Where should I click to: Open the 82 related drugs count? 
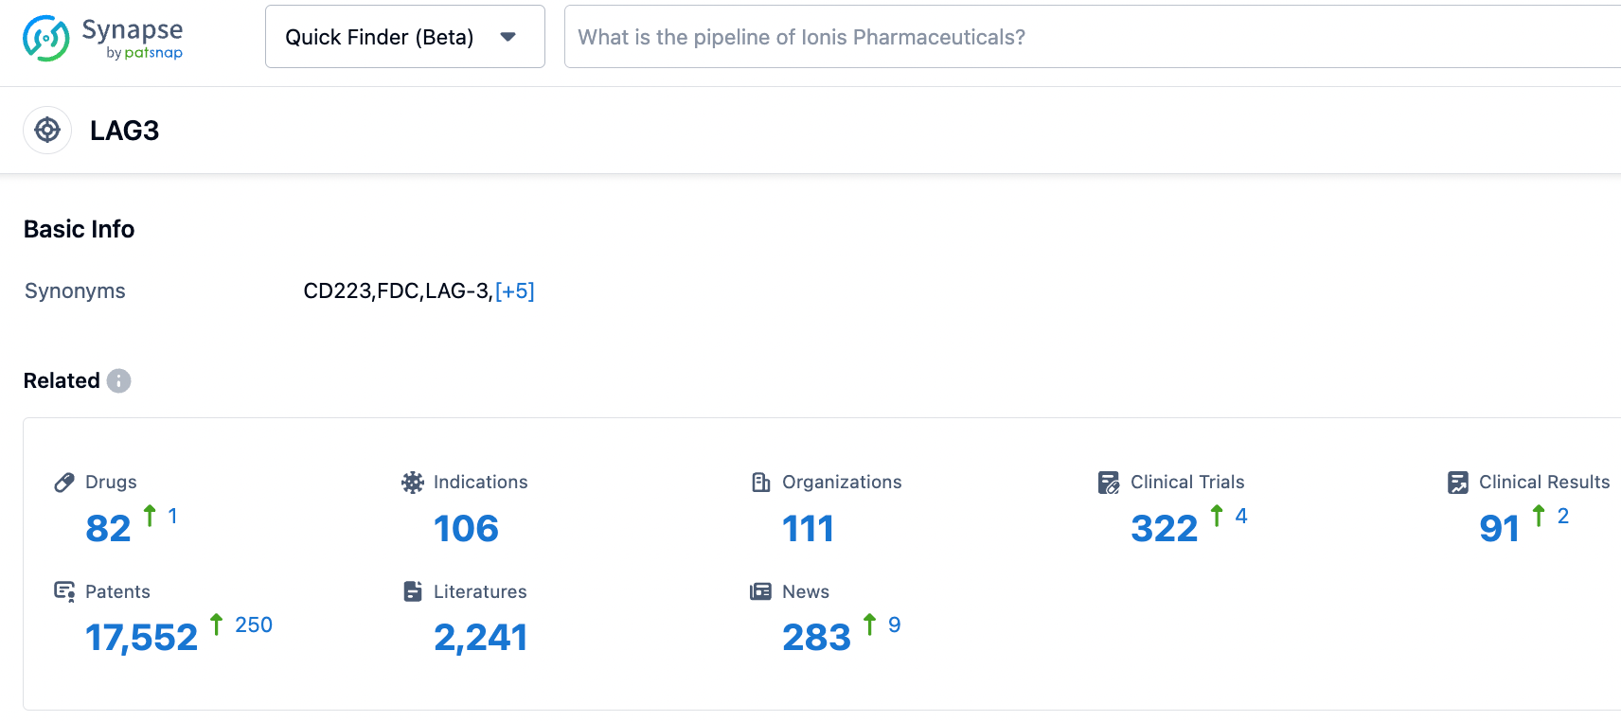point(108,528)
